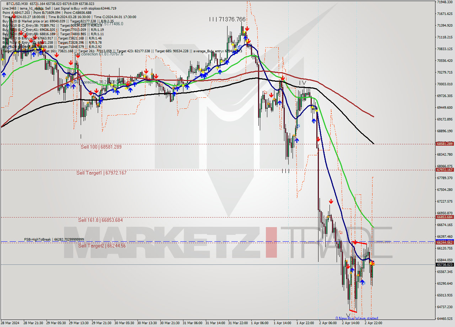Click the '31 Mar 06:00' time axis label
Viewport: 455px width, 327px height.
[193, 323]
